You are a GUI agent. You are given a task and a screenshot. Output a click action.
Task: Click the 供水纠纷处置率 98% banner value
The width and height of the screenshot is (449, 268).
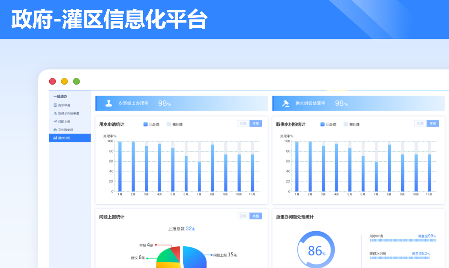pyautogui.click(x=342, y=104)
